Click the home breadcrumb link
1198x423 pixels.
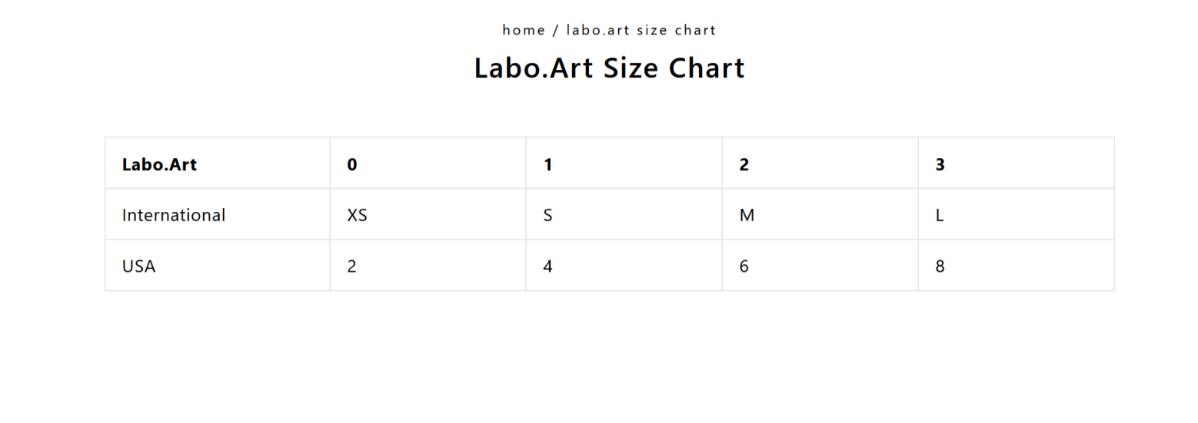[x=524, y=30]
